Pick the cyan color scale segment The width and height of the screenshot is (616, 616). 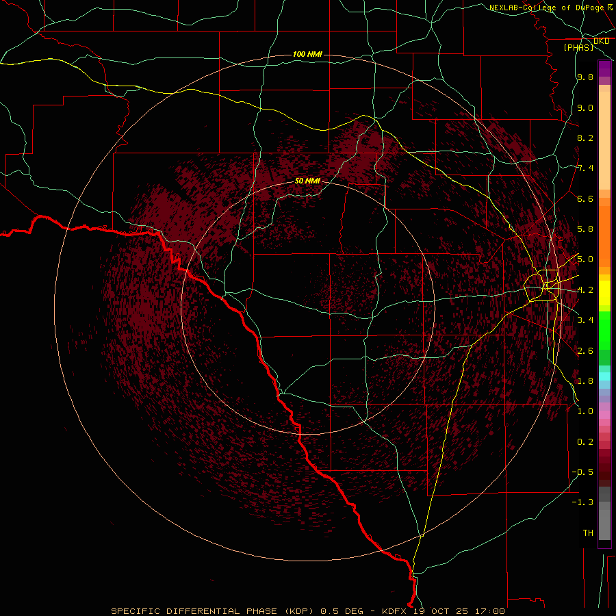(604, 376)
